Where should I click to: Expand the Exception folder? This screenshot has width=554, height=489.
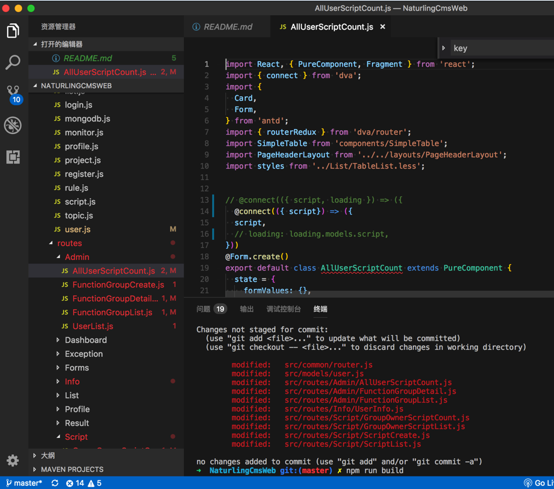(106, 354)
